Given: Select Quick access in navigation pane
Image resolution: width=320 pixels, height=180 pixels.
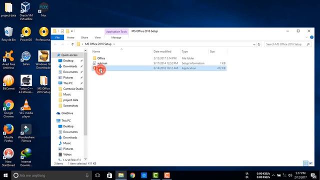Looking at the screenshot, I should point(69,55).
